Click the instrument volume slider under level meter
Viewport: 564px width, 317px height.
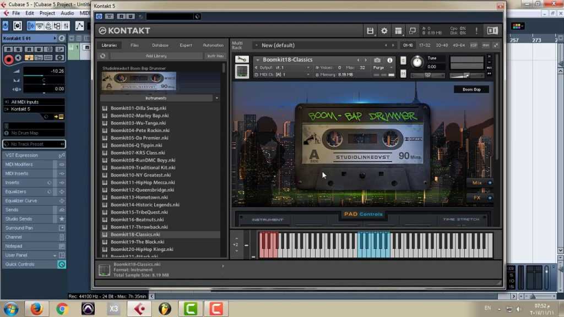(x=467, y=75)
